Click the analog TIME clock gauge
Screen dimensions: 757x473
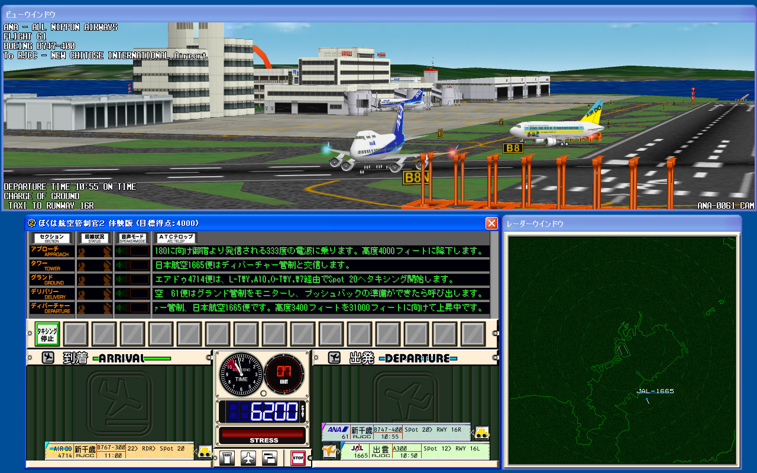click(241, 374)
